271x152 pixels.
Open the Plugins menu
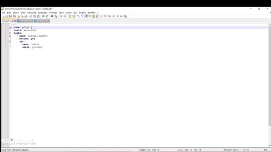click(x=82, y=13)
